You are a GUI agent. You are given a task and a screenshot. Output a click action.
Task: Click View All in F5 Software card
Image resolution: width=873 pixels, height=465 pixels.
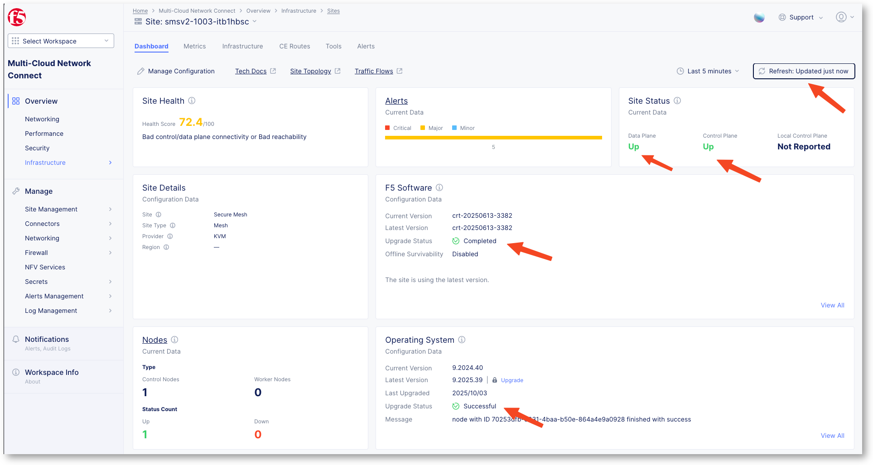pos(832,305)
